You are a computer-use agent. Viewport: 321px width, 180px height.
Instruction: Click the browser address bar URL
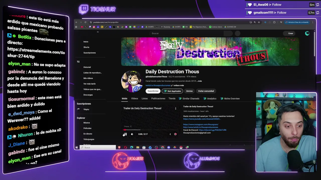pos(106,22)
